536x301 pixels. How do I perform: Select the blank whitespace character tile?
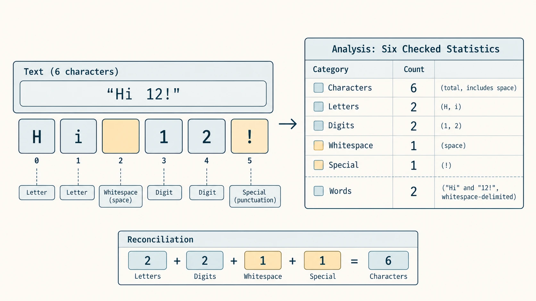pos(121,136)
